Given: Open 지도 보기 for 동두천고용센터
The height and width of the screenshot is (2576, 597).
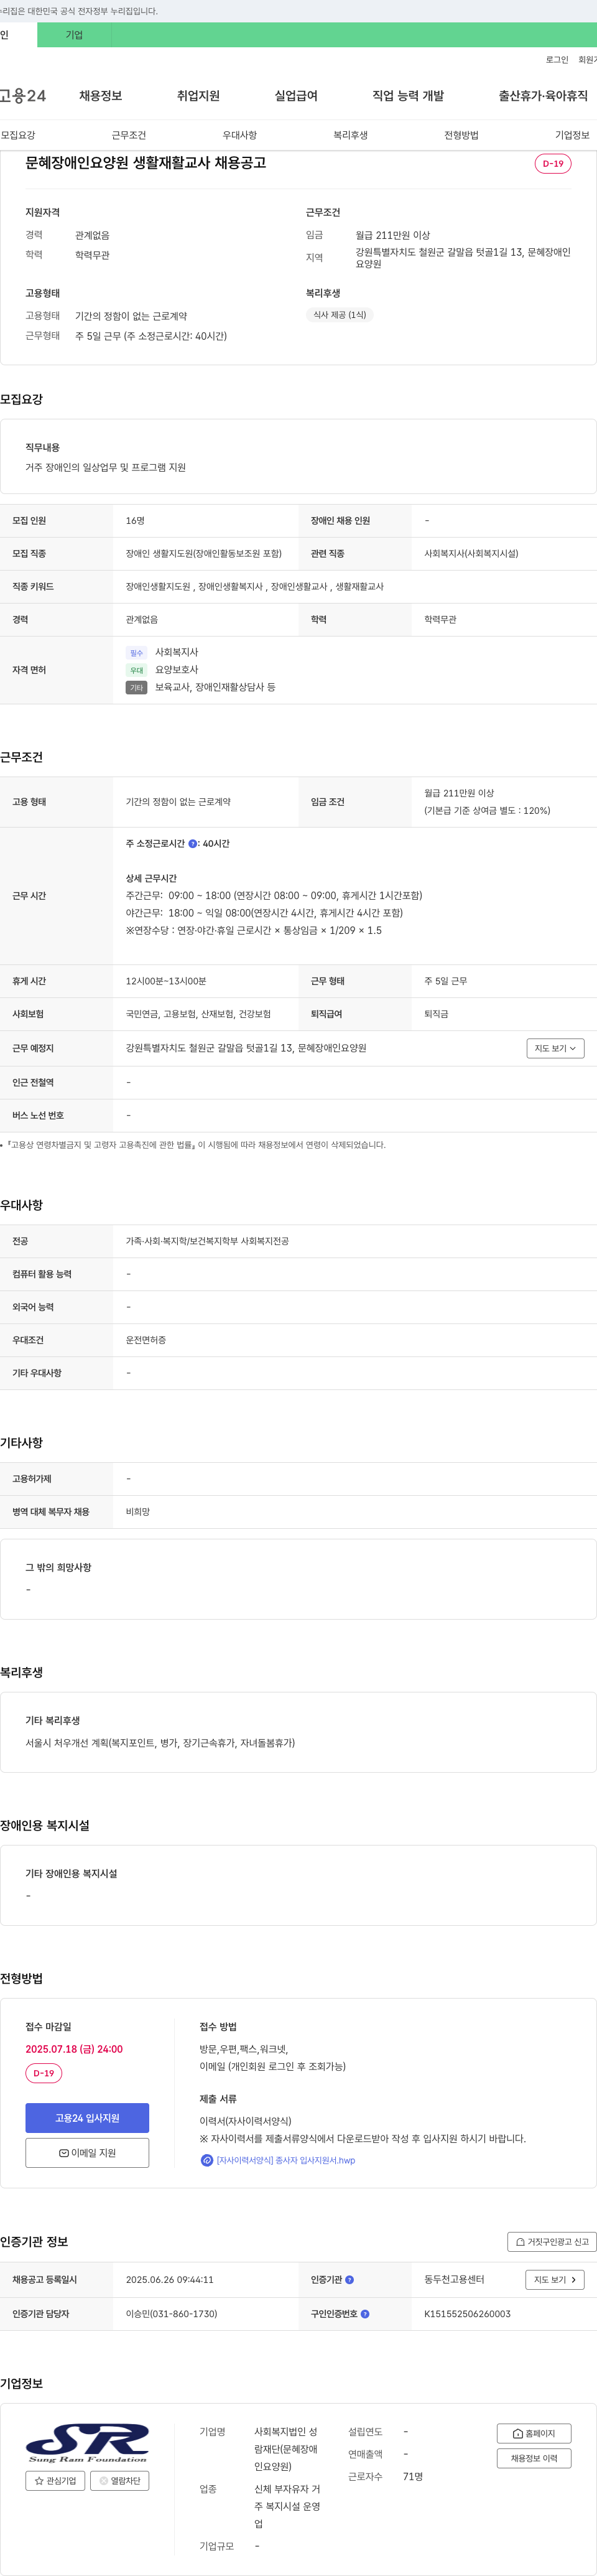Looking at the screenshot, I should 555,2280.
